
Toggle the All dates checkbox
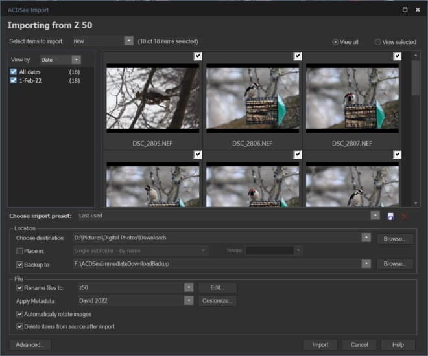coord(14,72)
